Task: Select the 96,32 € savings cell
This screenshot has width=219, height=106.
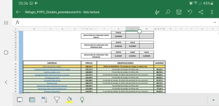Action: click(159, 69)
